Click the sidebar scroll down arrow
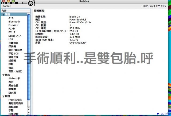171x116 pixels. click(29, 113)
